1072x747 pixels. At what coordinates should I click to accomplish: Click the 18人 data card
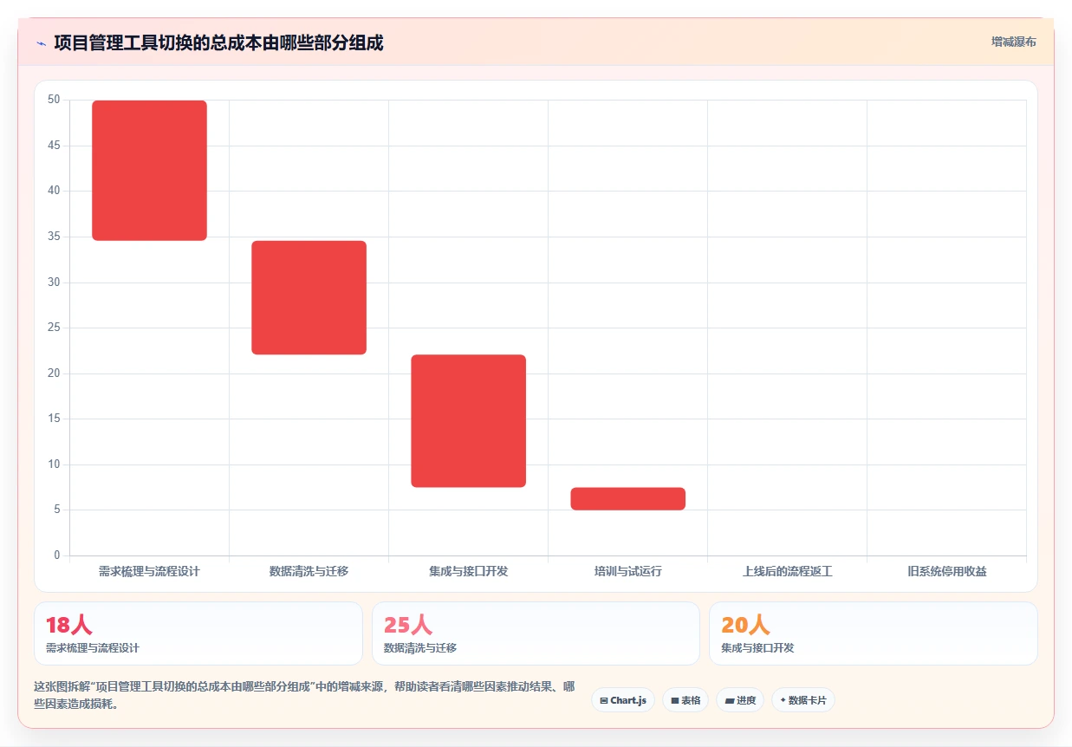(198, 633)
